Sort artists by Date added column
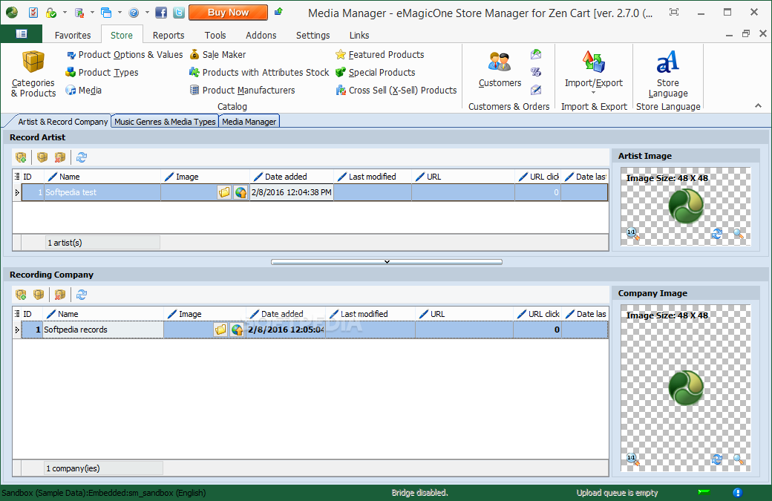Viewport: 772px width, 501px height. click(x=292, y=177)
